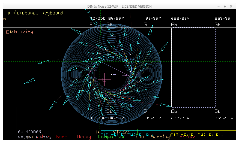Click the top G note label
This screenshot has height=143, width=239.
(x=145, y=25)
